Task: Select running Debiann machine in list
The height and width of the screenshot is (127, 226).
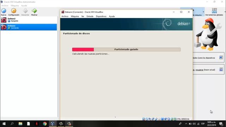Action: pyautogui.click(x=29, y=27)
